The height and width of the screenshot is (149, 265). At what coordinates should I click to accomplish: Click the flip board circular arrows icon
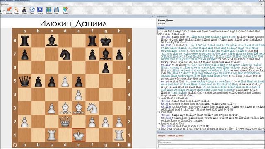(x=15, y=145)
